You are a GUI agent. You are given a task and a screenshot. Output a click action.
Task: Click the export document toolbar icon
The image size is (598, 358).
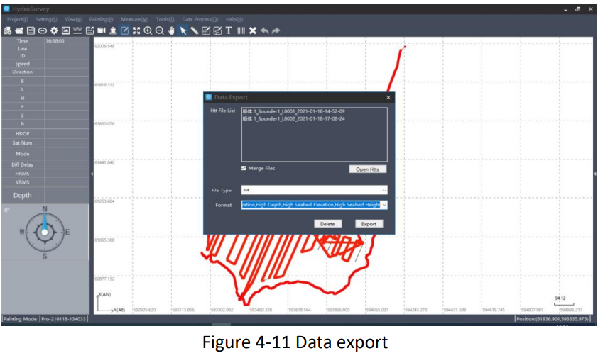(x=89, y=31)
